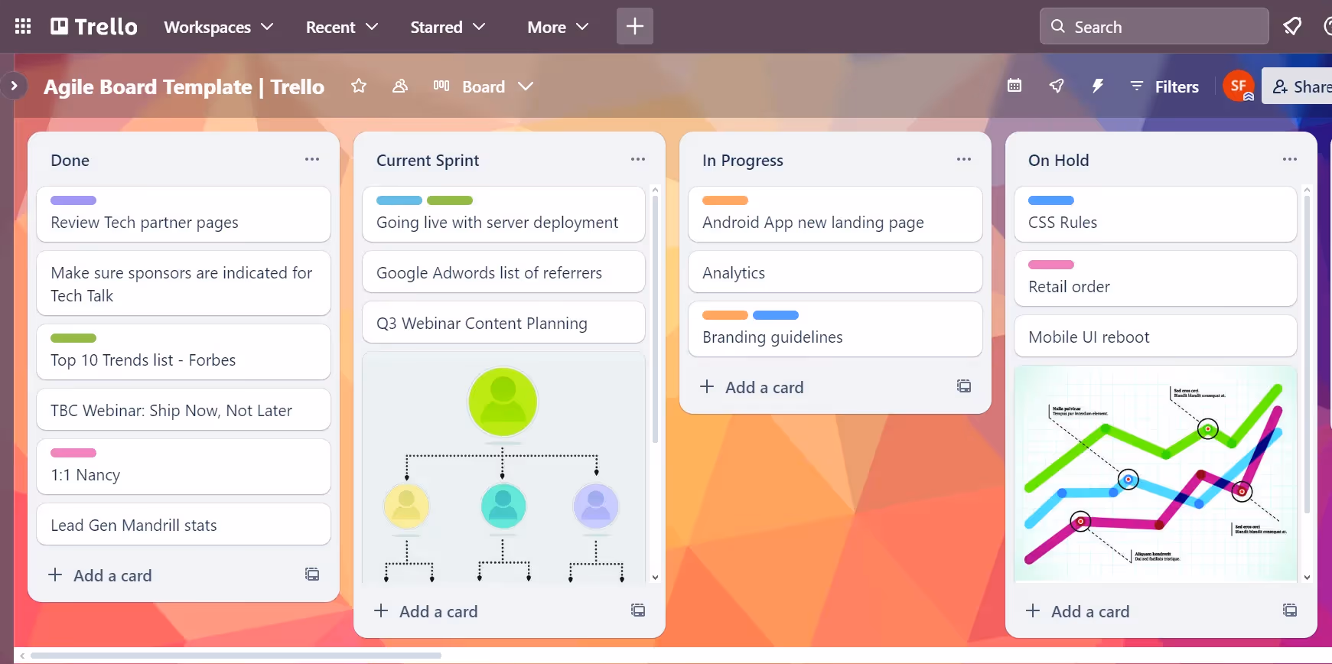The height and width of the screenshot is (664, 1332).
Task: Star the Agile Board Template board
Action: [x=359, y=86]
